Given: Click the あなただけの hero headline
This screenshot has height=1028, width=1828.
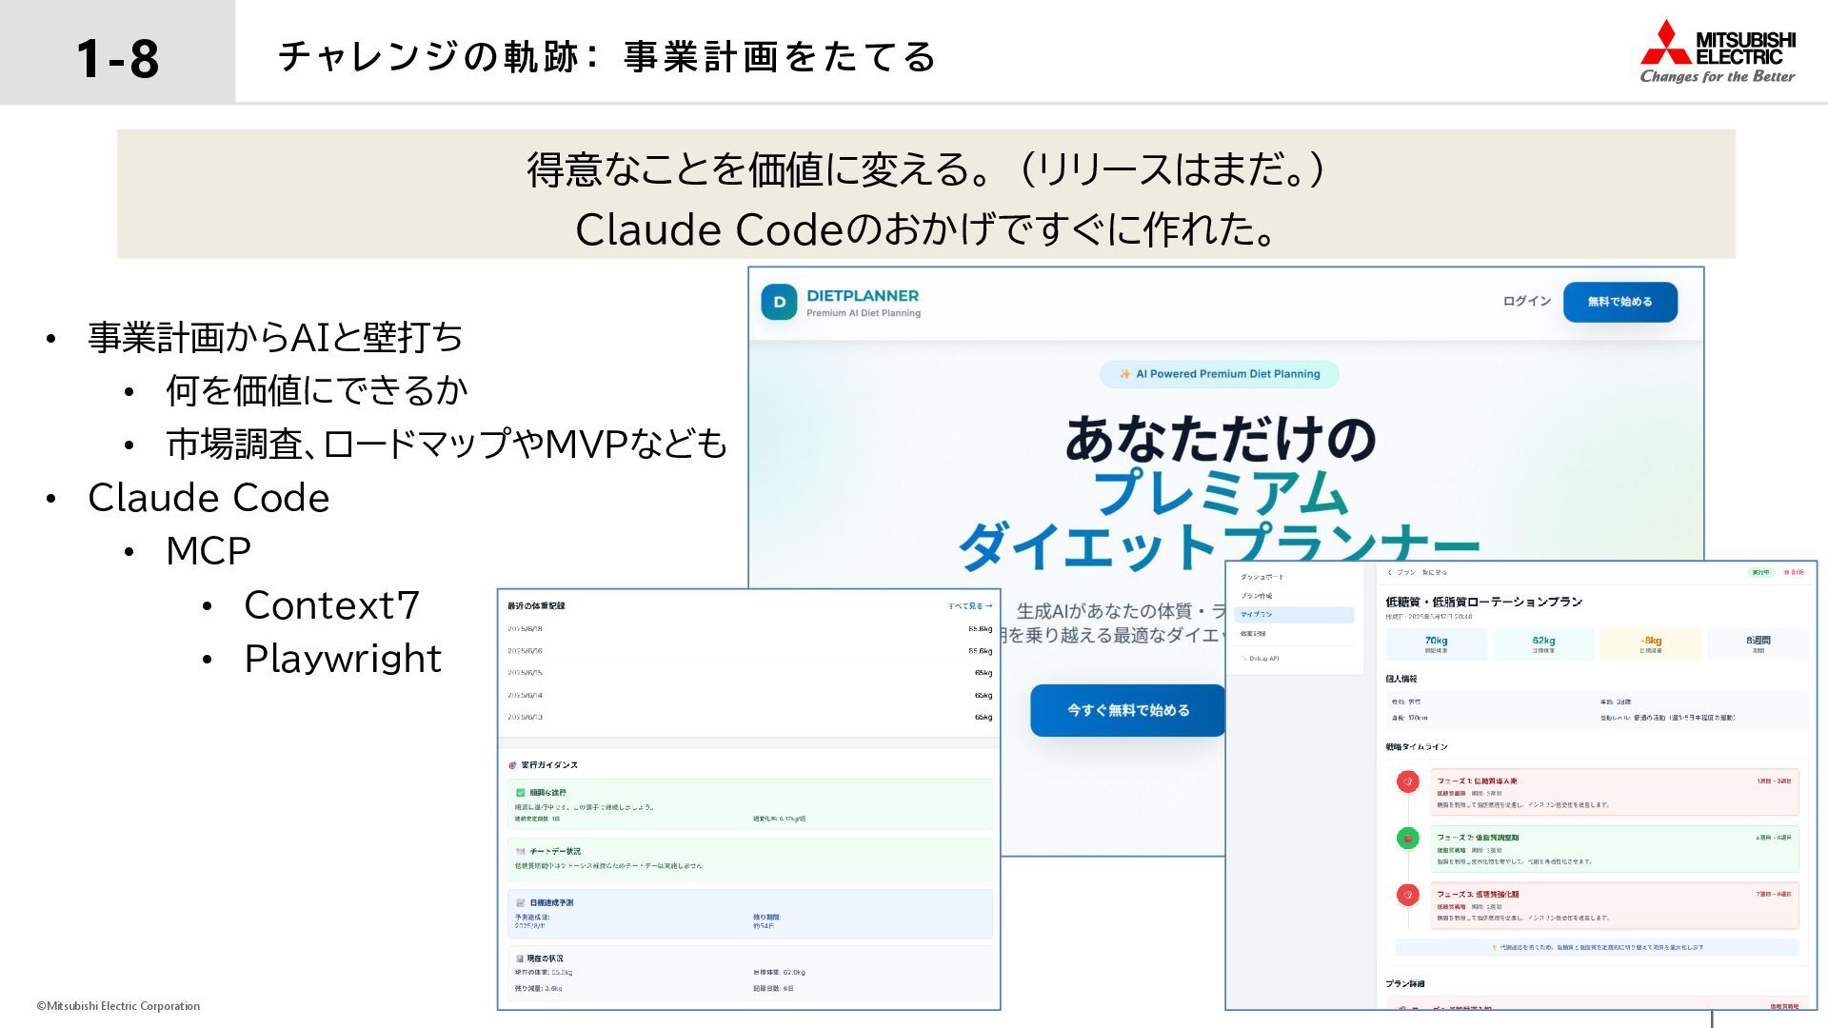Looking at the screenshot, I should click(1220, 440).
